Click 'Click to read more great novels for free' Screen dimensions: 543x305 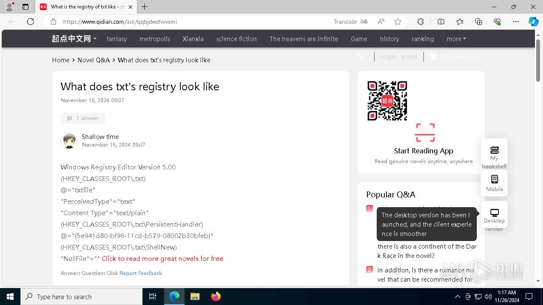coord(162,259)
